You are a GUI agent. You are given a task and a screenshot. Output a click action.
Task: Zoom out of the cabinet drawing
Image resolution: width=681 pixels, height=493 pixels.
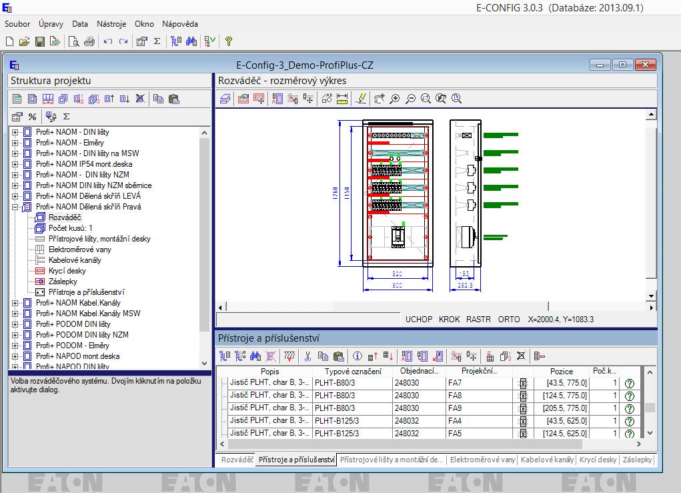click(410, 99)
